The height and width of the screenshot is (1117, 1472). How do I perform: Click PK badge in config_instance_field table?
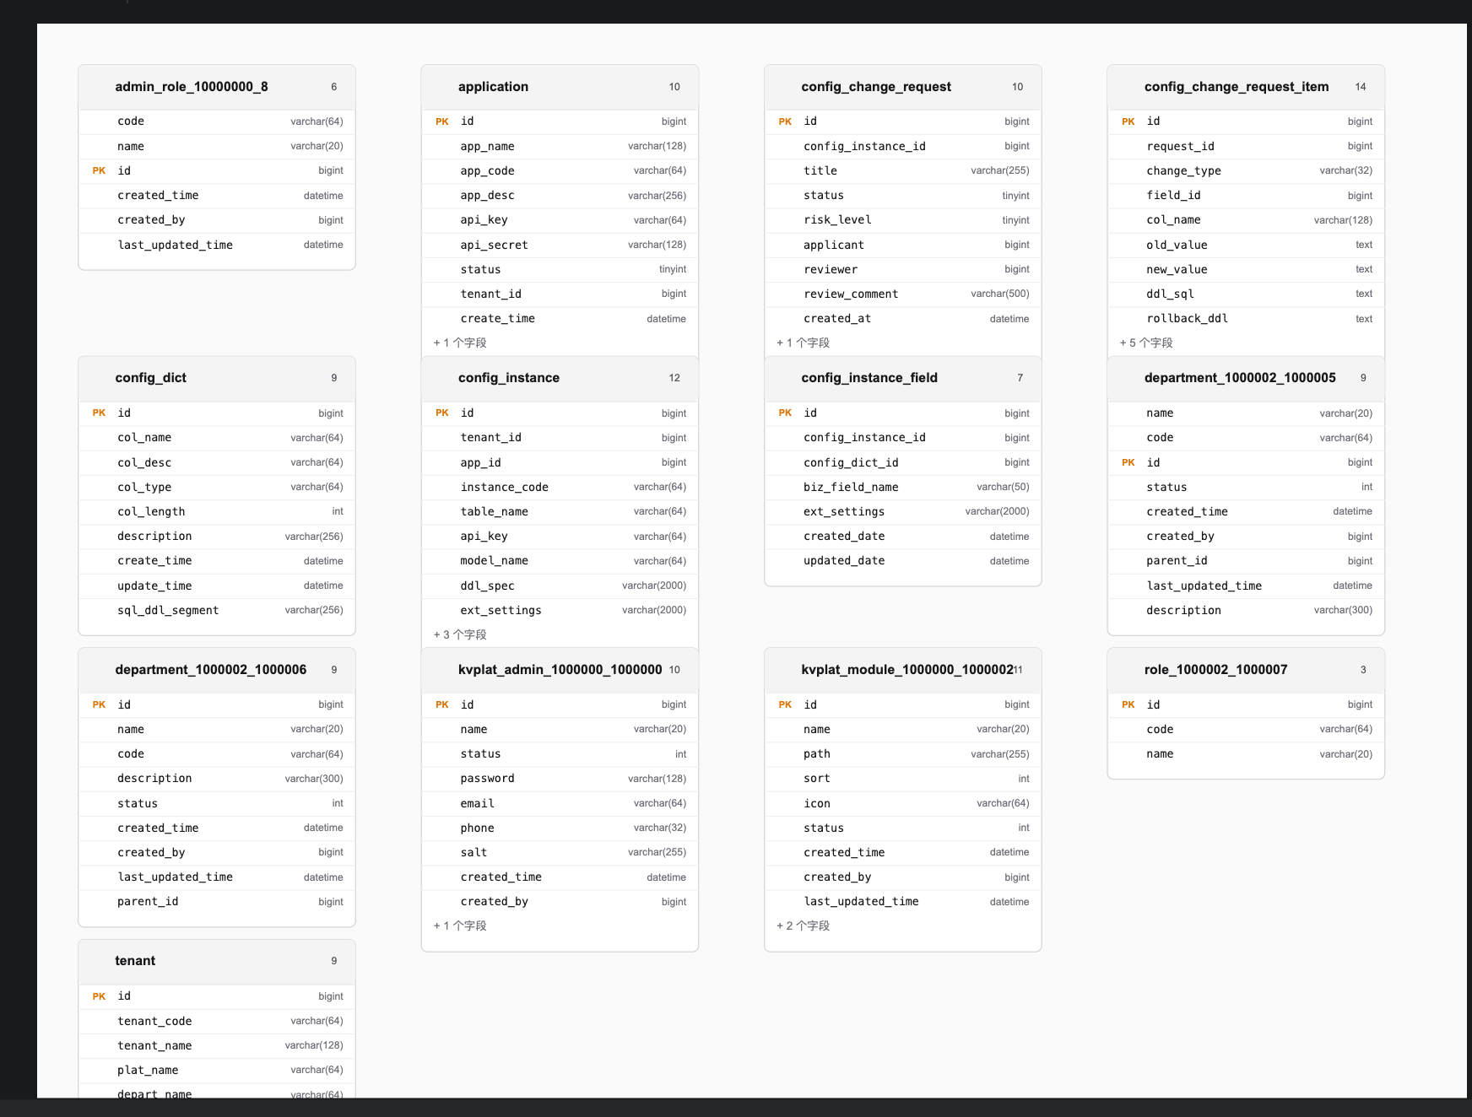click(785, 413)
